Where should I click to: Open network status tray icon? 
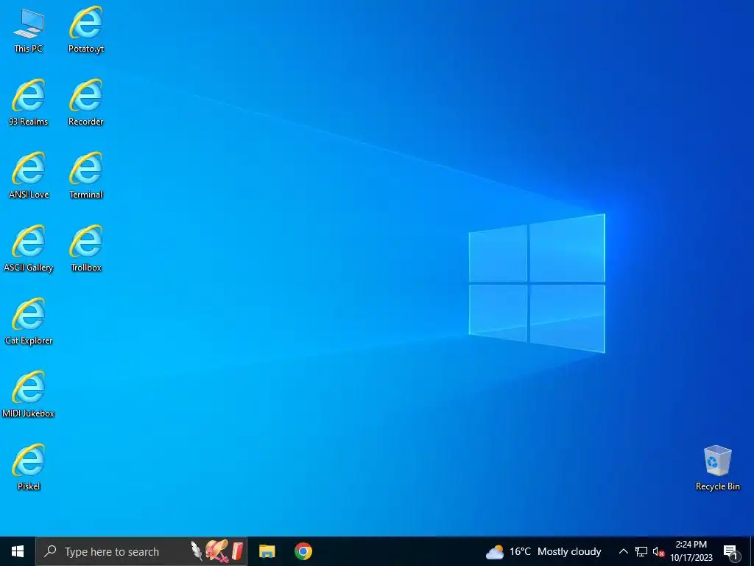tap(641, 551)
